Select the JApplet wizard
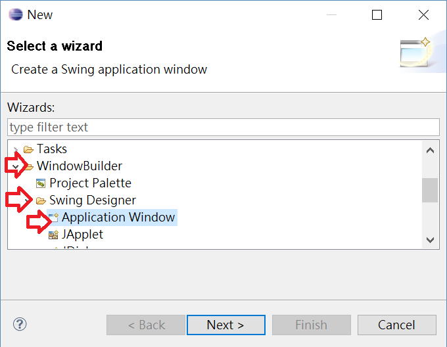The image size is (447, 347). coord(82,234)
